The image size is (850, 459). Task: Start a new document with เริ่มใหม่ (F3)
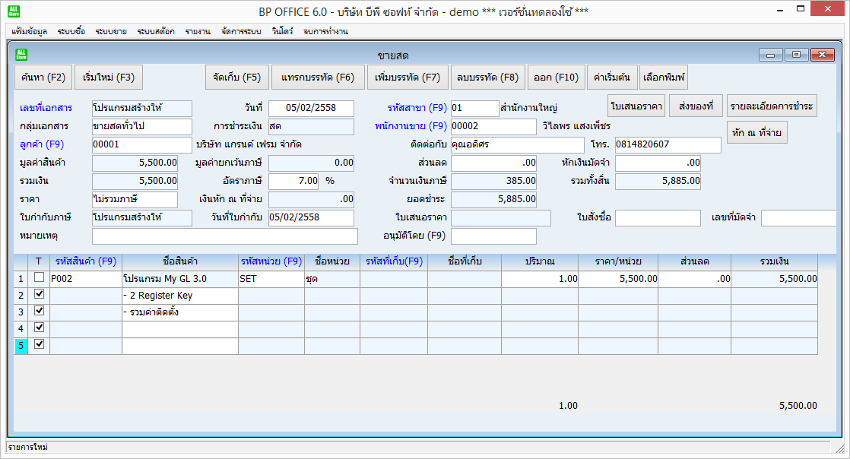tap(109, 78)
